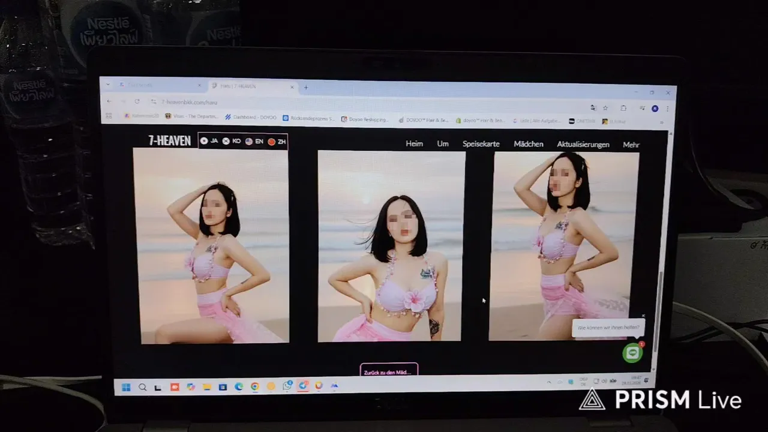The height and width of the screenshot is (432, 768).
Task: Open the Chrome three-dot menu
Action: pos(667,109)
